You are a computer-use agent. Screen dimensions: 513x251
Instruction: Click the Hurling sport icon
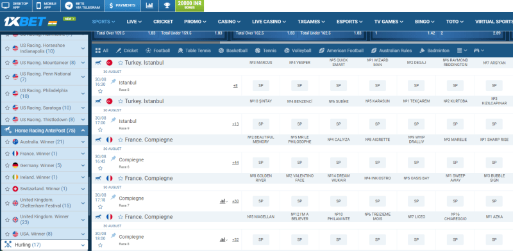8,245
